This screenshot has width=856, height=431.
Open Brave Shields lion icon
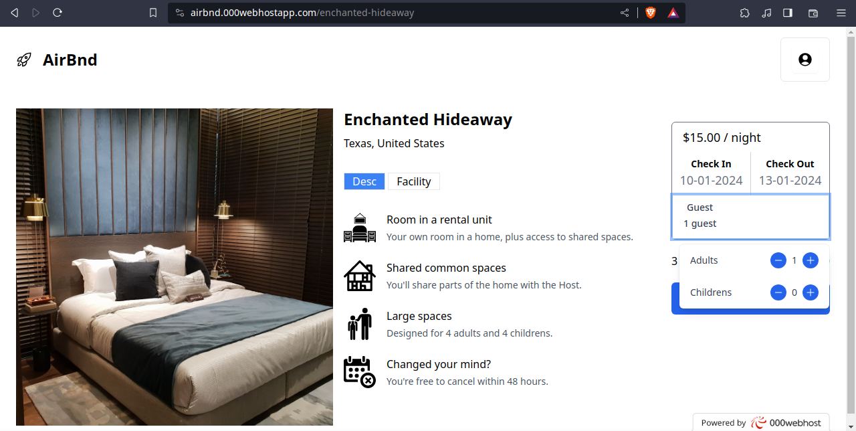tap(651, 13)
